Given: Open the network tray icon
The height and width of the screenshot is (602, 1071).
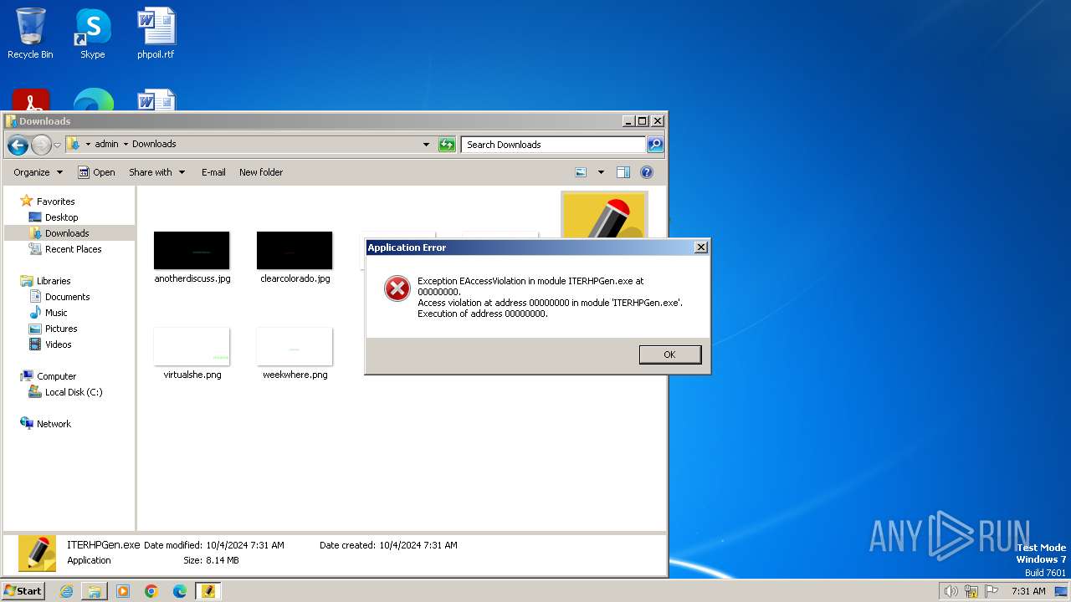Looking at the screenshot, I should (x=971, y=591).
